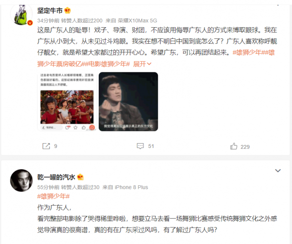Click the like count 229
Image resolution: width=292 pixels, height=244 pixels.
tap(245, 147)
